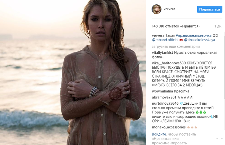Image resolution: width=225 pixels, height=145 pixels.
Task: Open nurtdinova5646 commenter profile
Action: (x=165, y=103)
